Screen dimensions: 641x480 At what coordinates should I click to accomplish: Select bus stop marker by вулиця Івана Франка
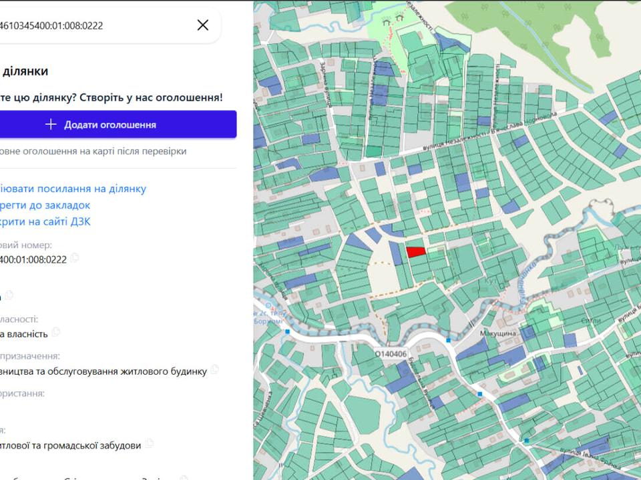(527, 441)
